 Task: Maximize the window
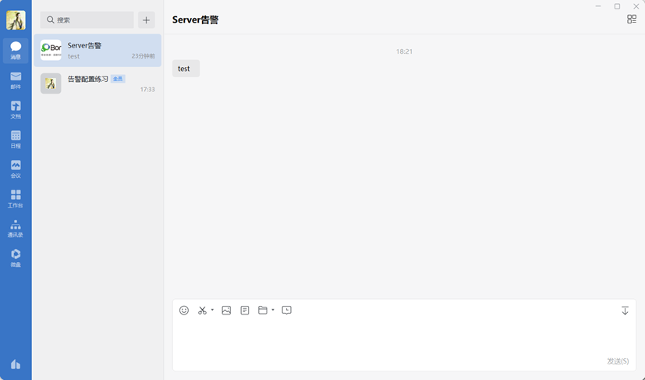point(617,6)
